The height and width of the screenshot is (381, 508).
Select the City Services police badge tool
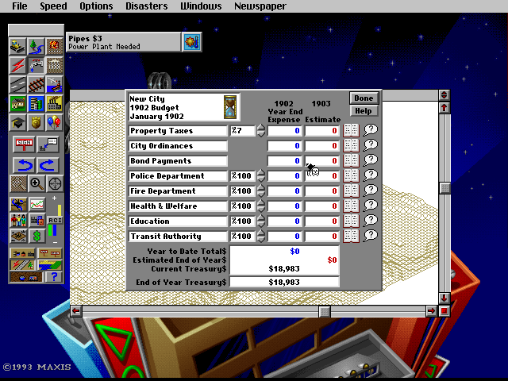(x=36, y=122)
